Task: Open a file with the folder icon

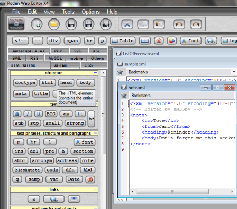Action: pos(54,24)
